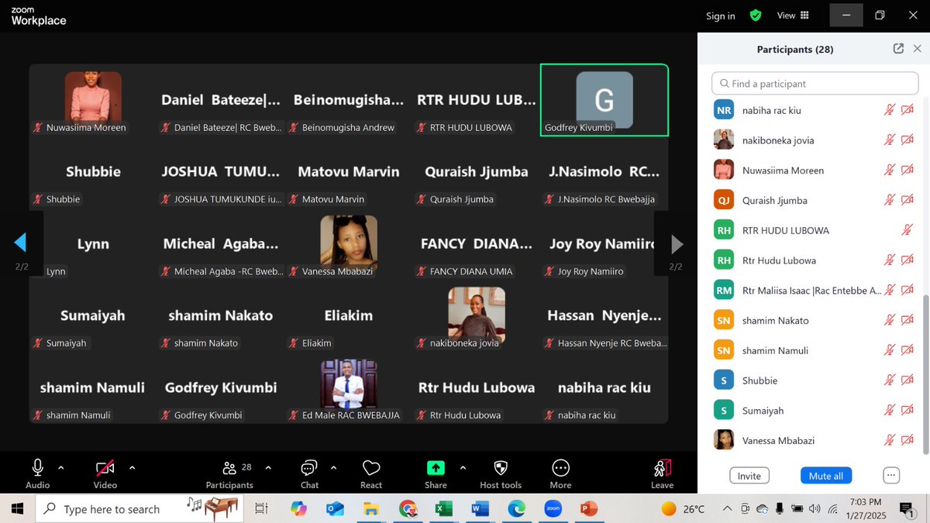Click the Zoom taskbar icon
930x523 pixels.
click(553, 509)
